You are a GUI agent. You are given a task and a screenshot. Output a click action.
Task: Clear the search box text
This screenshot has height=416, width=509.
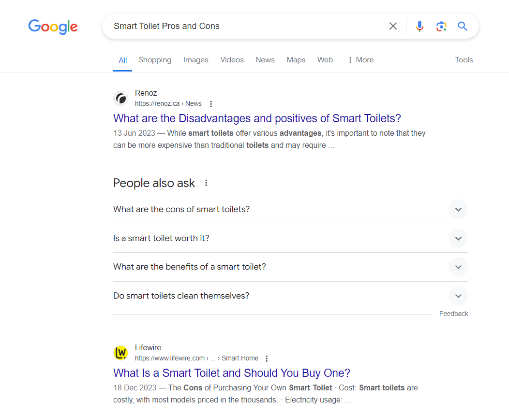tap(393, 26)
